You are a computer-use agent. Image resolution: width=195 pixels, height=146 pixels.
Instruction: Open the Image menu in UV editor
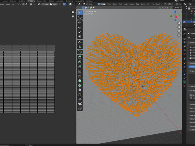(x=8, y=4)
